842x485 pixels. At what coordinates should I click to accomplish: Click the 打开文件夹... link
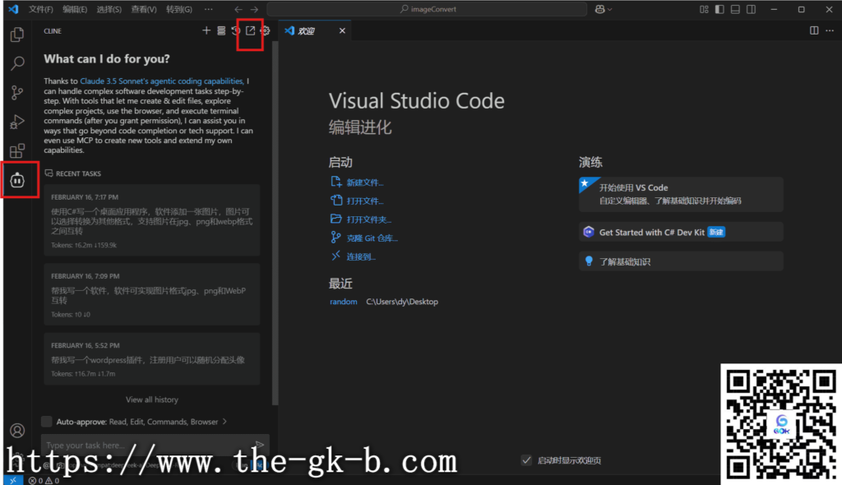coord(369,219)
